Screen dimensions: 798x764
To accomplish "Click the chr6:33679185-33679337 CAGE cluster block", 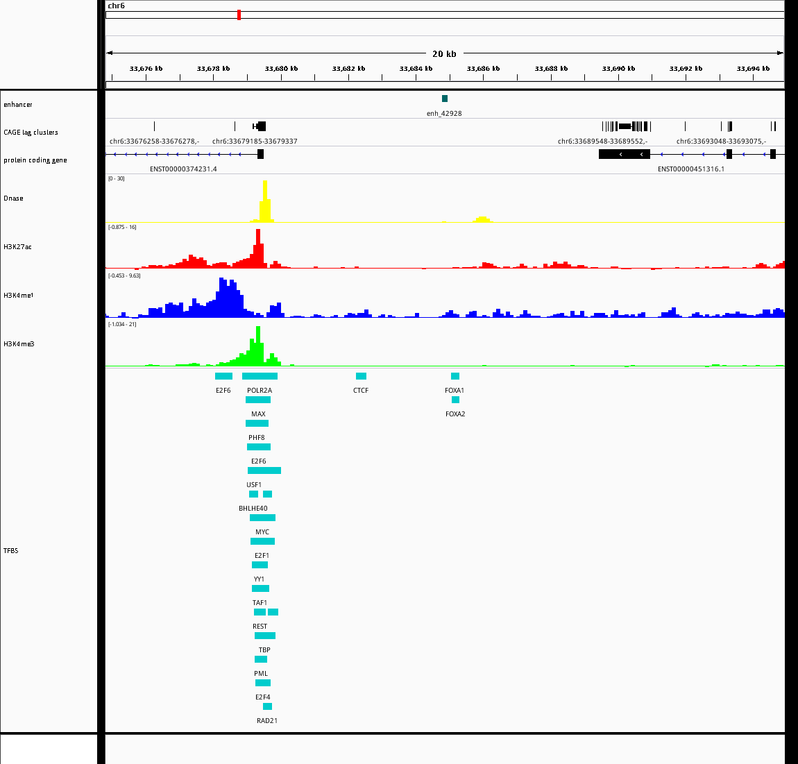I will point(260,126).
